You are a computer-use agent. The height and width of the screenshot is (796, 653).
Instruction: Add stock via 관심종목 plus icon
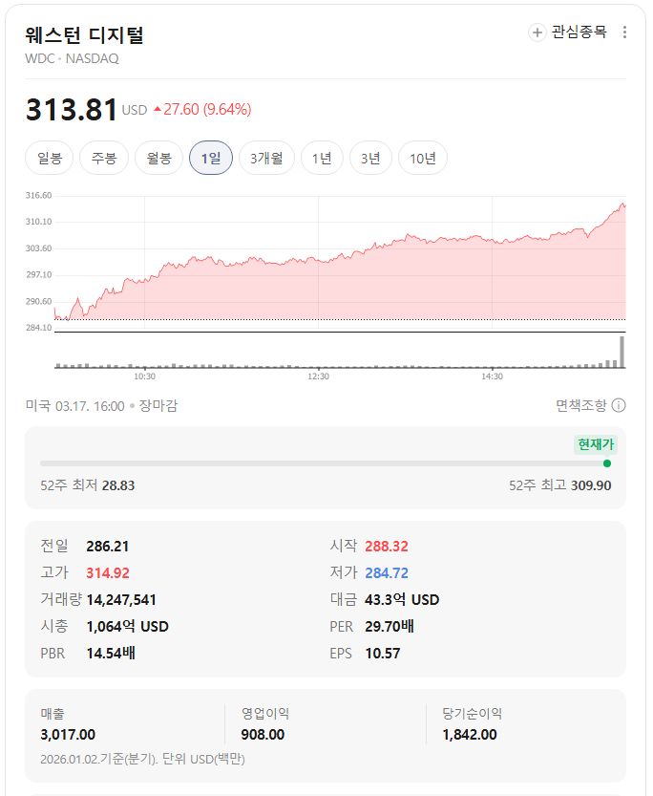coord(537,32)
